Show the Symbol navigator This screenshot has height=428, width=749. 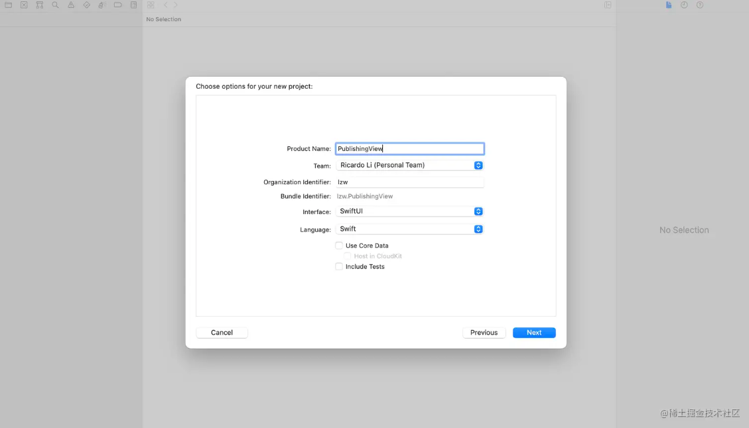pyautogui.click(x=40, y=5)
